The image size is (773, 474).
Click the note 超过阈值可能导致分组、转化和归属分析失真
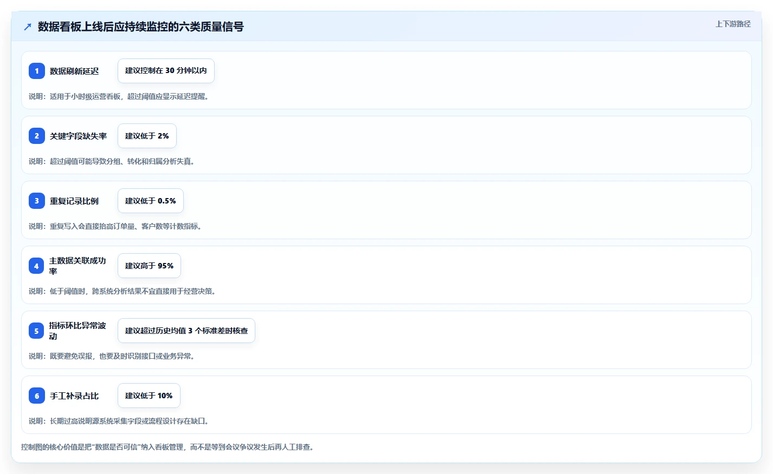[112, 161]
